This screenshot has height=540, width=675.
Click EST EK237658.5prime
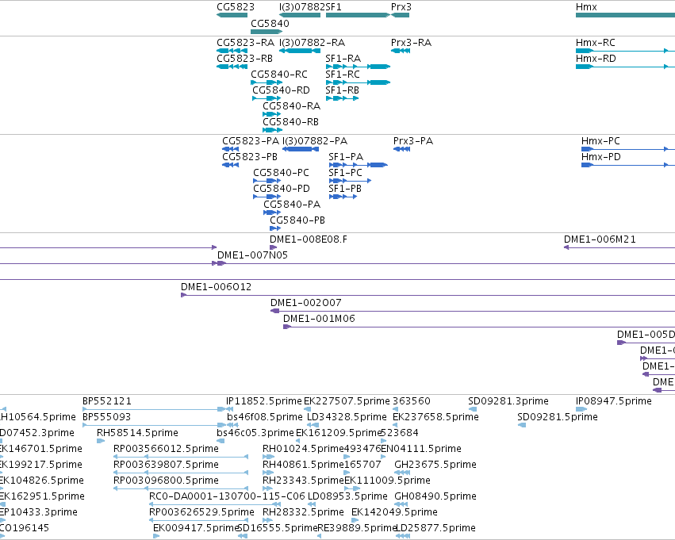(x=435, y=417)
